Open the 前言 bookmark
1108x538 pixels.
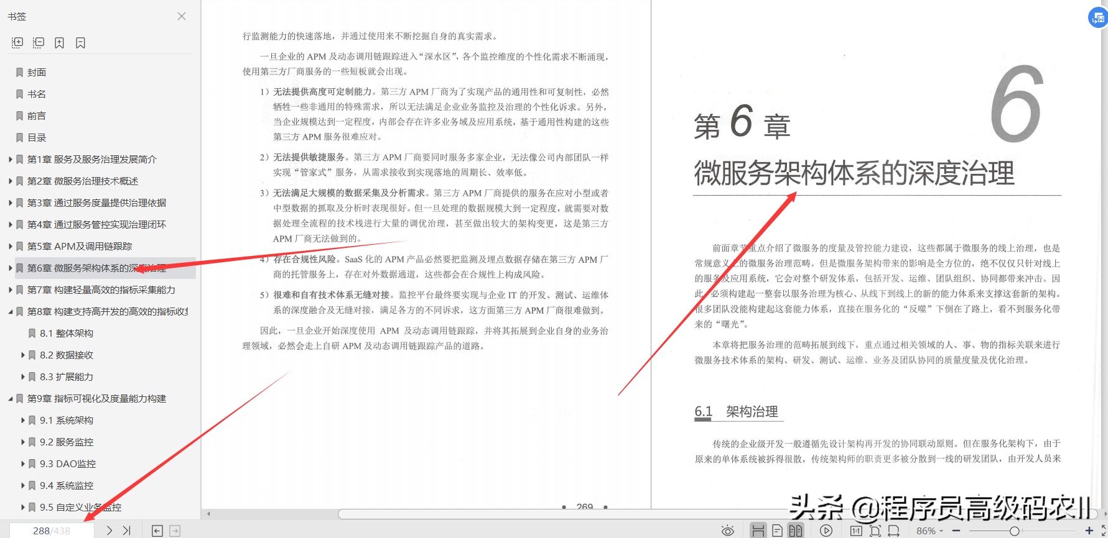click(x=37, y=116)
